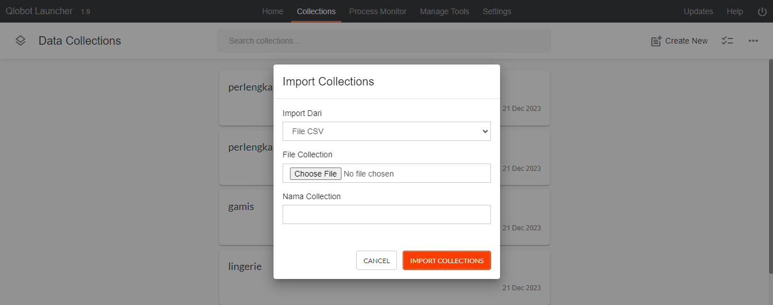Click the Create New icon
This screenshot has height=305, width=773.
[656, 41]
